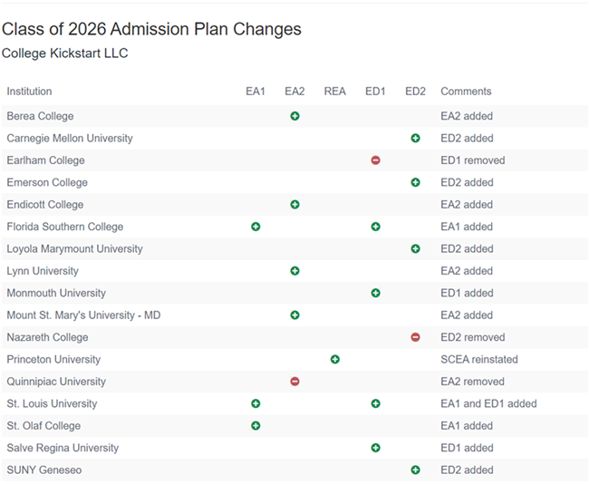Click the green plus icon for Berea College
The width and height of the screenshot is (589, 484).
(294, 116)
